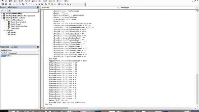Click the code scroll right arrow at bottom

pyautogui.click(x=195, y=108)
